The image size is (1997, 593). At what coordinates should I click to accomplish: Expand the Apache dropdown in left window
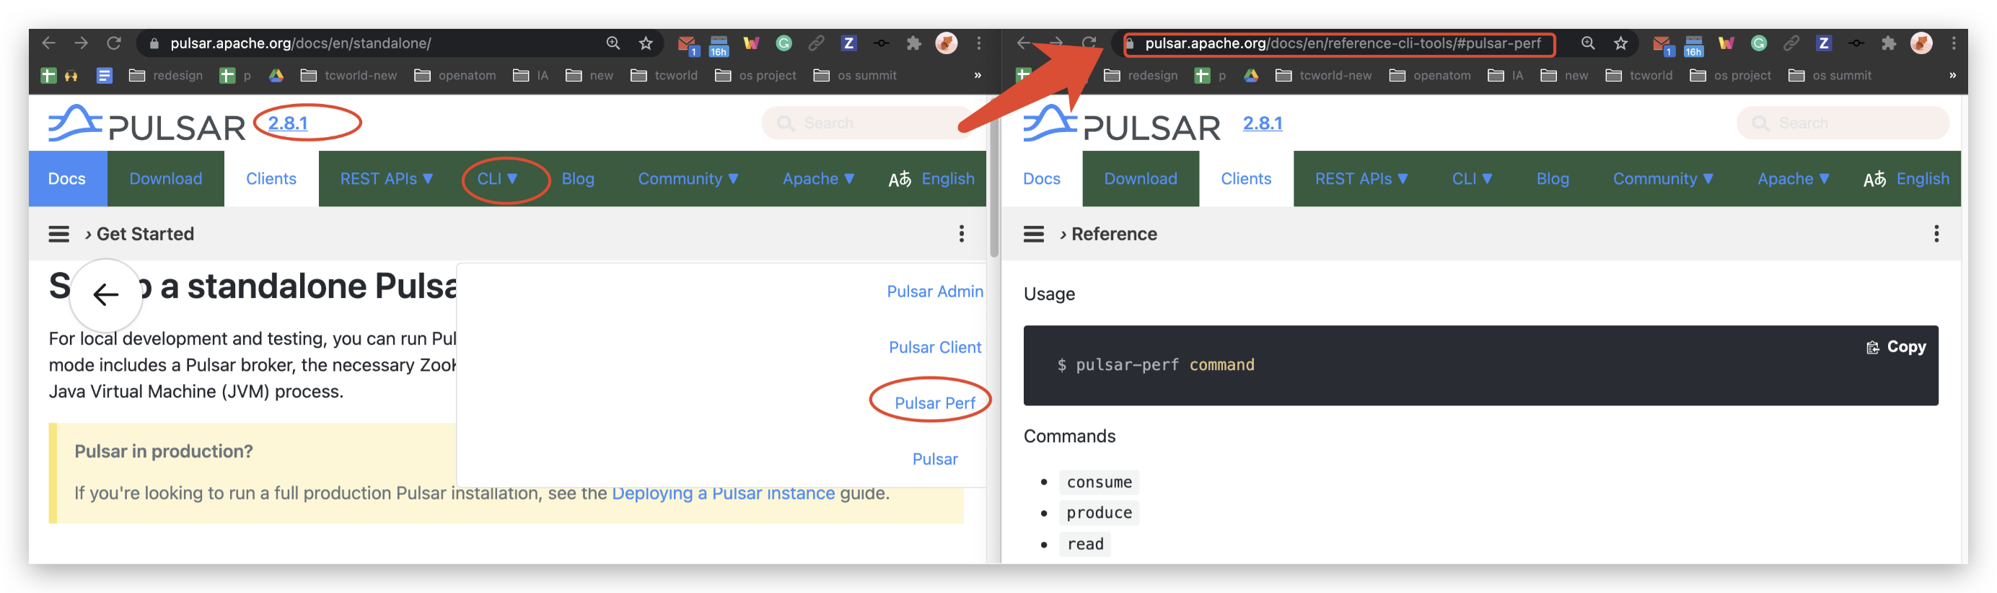point(819,179)
